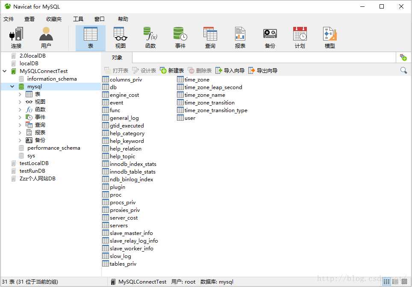Click the 删除表 button
412x287 pixels.
point(200,70)
